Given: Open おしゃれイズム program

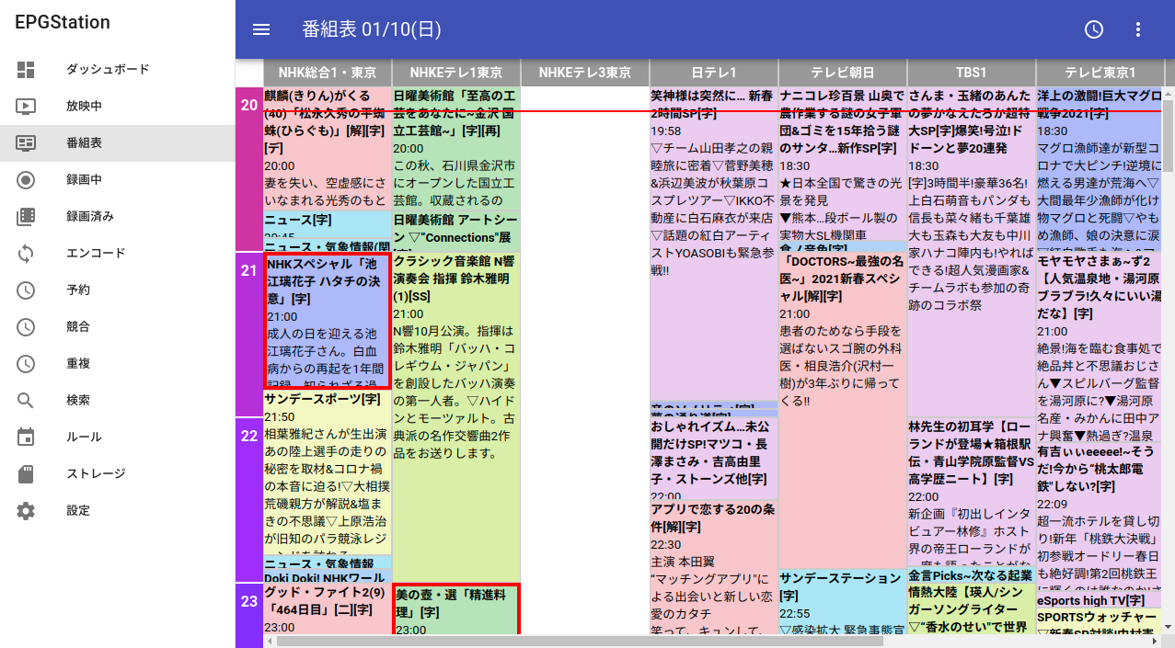Looking at the screenshot, I should (714, 459).
